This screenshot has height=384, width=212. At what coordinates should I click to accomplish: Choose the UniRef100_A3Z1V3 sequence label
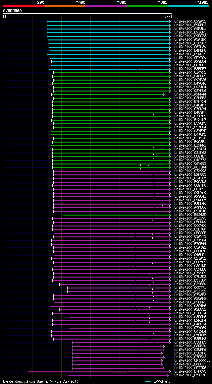pyautogui.click(x=190, y=219)
